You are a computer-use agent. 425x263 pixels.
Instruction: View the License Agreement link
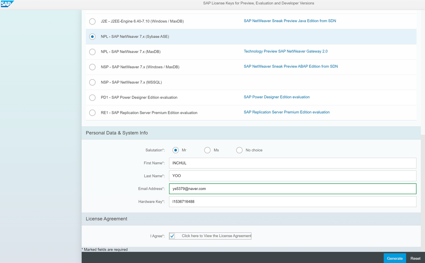216,236
